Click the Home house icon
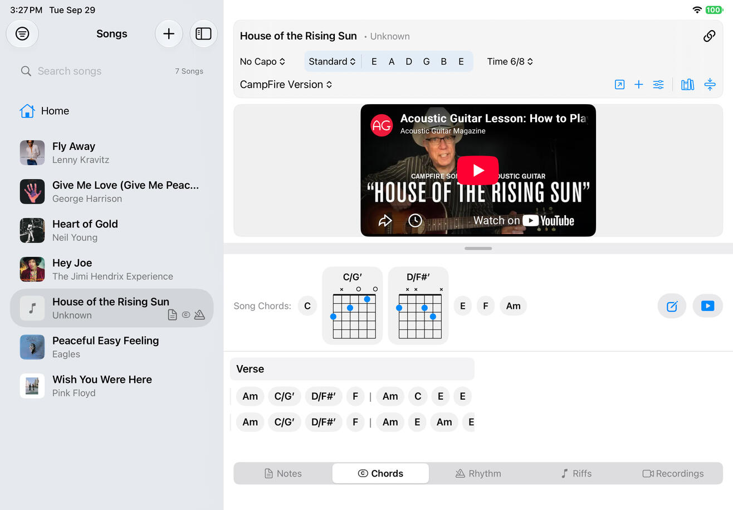Image resolution: width=733 pixels, height=510 pixels. point(27,111)
